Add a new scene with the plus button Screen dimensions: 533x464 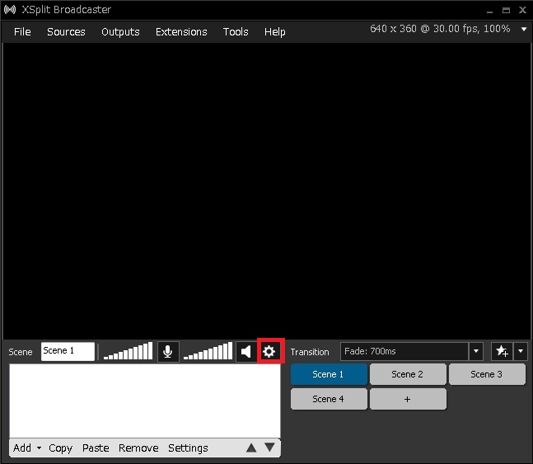tap(408, 399)
